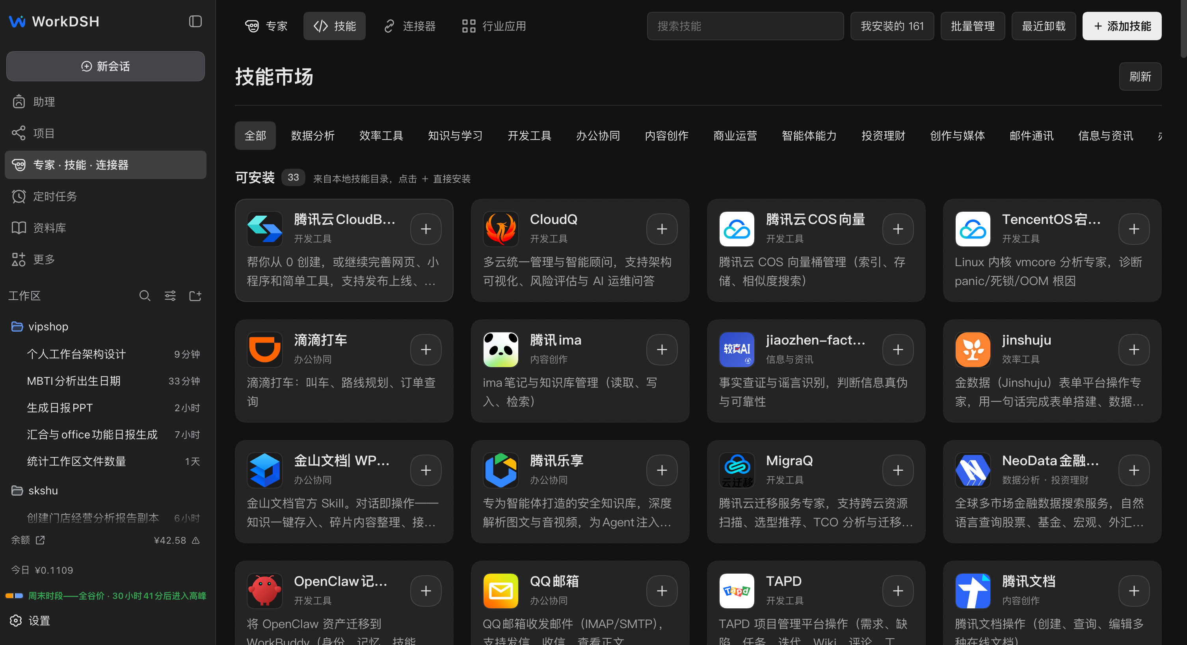The width and height of the screenshot is (1187, 645).
Task: Click the balance warning triangle icon
Action: coord(196,540)
